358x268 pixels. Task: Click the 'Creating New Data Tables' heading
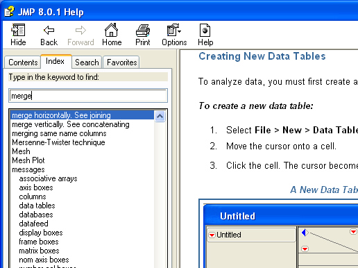coord(262,56)
